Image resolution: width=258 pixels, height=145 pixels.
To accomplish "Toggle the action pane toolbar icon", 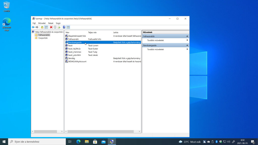I will (x=68, y=27).
